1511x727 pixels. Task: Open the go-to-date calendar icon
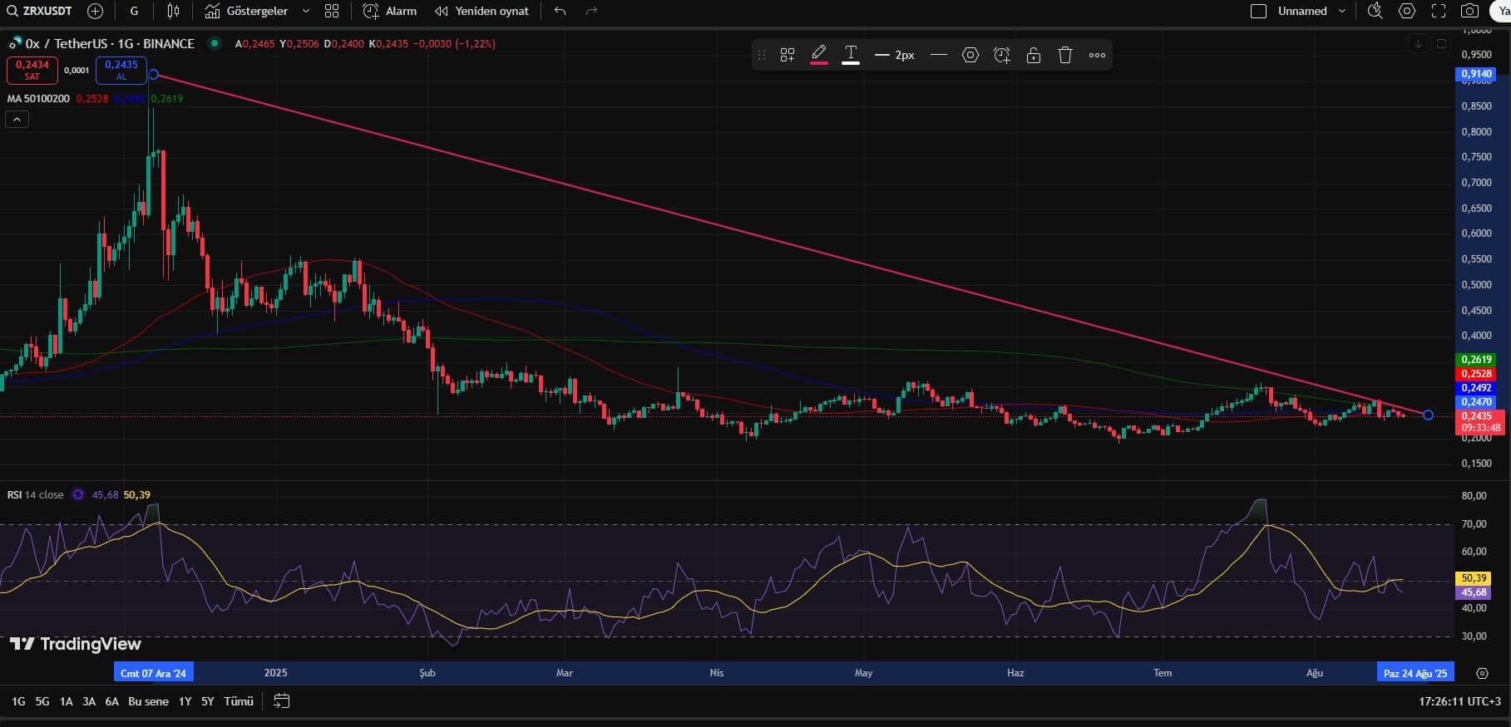(x=282, y=701)
